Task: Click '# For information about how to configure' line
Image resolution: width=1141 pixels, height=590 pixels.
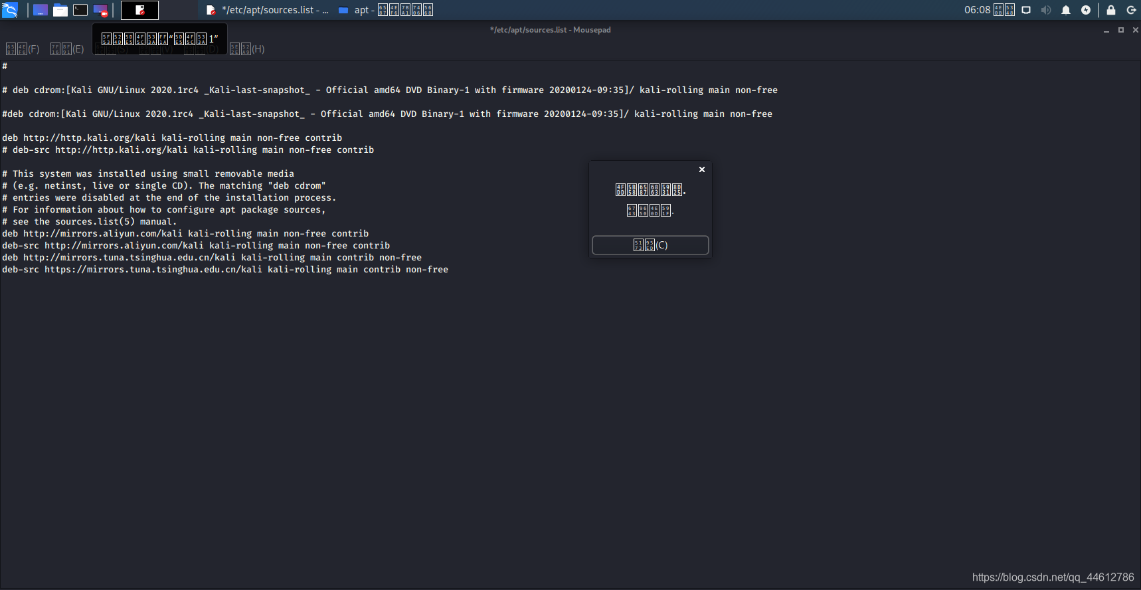Action: 164,209
